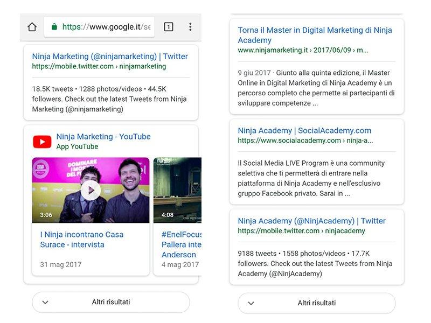The width and height of the screenshot is (431, 323).
Task: Tap the Chrome home icon
Action: 32,27
